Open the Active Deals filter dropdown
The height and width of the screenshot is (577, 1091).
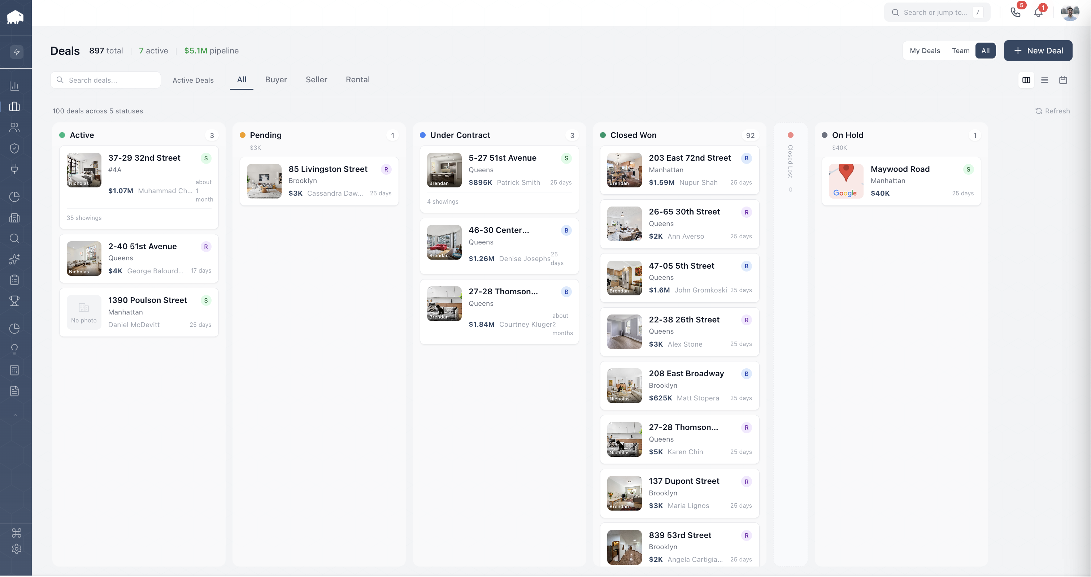(193, 80)
